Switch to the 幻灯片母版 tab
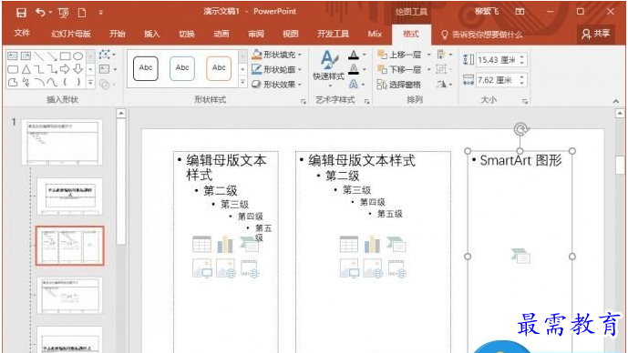This screenshot has width=628, height=353. pos(71,34)
